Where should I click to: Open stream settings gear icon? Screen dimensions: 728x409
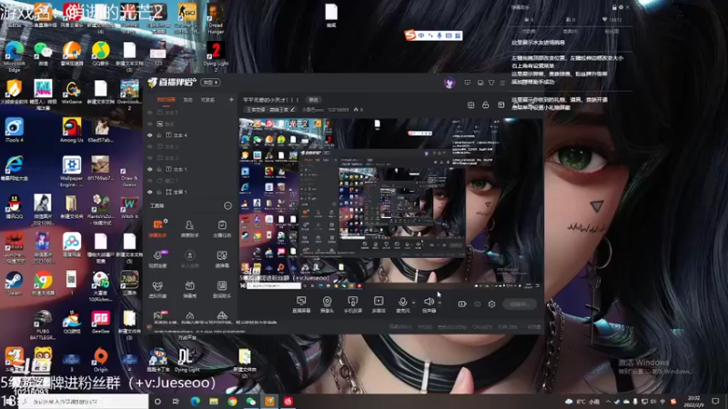(x=491, y=304)
